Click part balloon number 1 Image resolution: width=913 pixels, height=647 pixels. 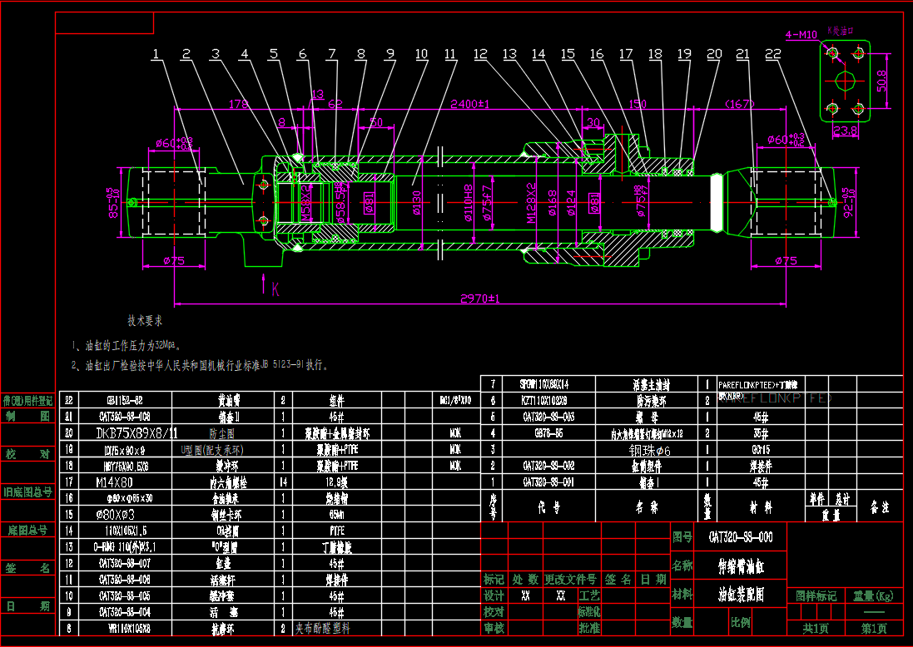tap(156, 55)
